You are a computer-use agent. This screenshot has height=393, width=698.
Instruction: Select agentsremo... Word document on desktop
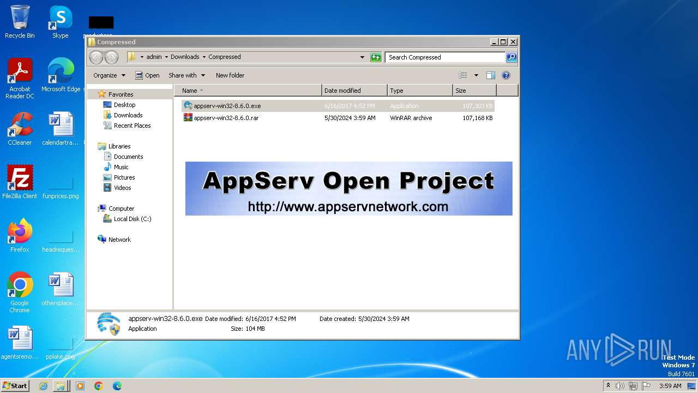coord(20,343)
